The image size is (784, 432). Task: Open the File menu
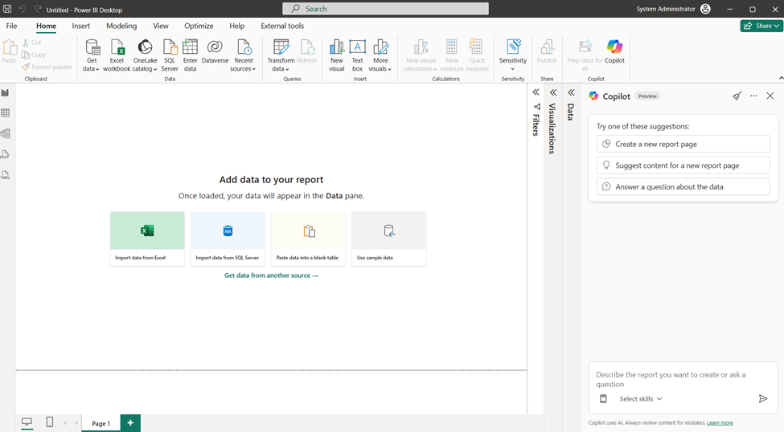11,26
